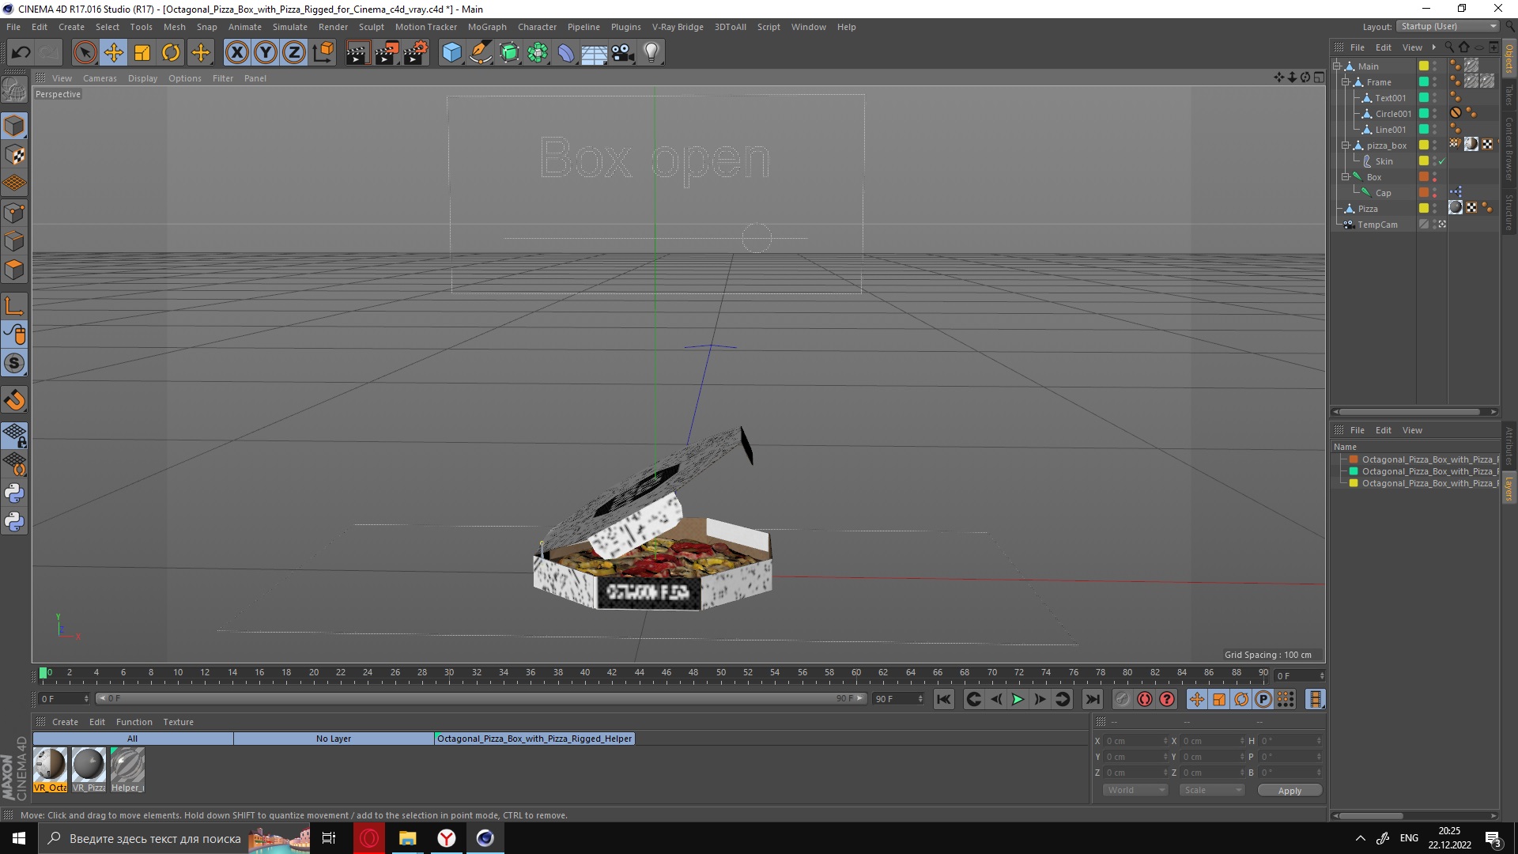Select the VR_Octa material thumbnail

tap(50, 770)
